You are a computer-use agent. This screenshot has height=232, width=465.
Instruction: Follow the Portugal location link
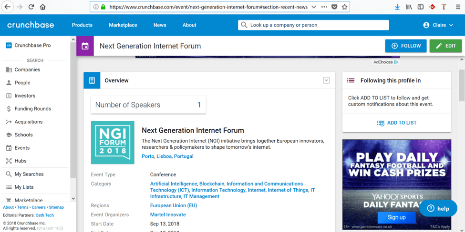[x=184, y=156]
